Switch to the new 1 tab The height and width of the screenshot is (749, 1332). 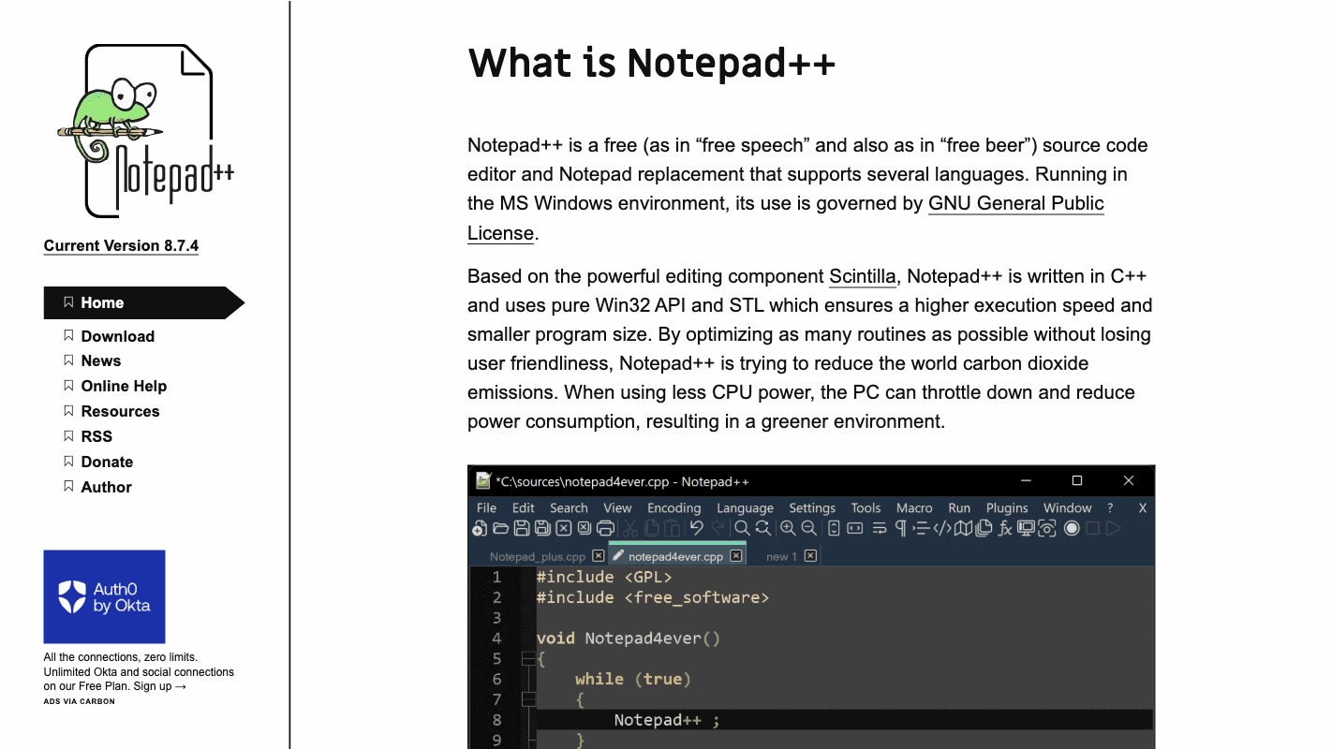pyautogui.click(x=781, y=556)
